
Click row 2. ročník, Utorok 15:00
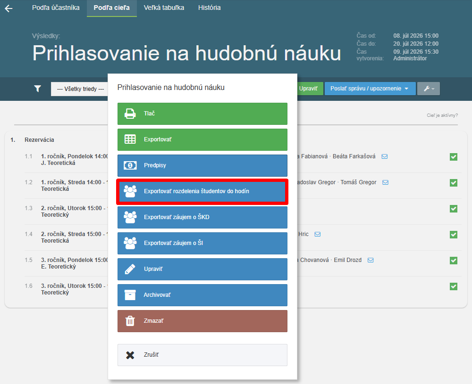pyautogui.click(x=75, y=211)
